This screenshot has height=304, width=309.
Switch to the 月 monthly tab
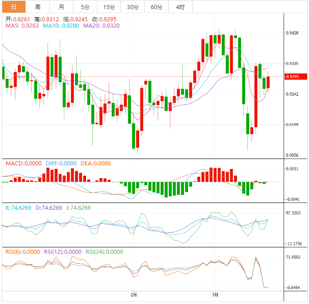coord(61,7)
